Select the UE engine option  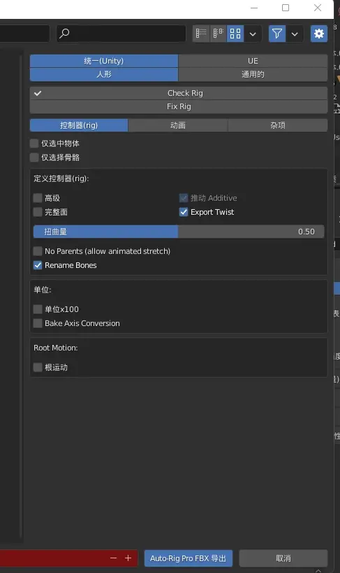pyautogui.click(x=253, y=61)
